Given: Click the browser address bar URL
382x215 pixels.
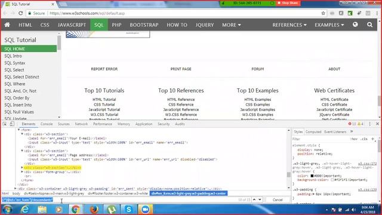Looking at the screenshot, I should coord(87,13).
